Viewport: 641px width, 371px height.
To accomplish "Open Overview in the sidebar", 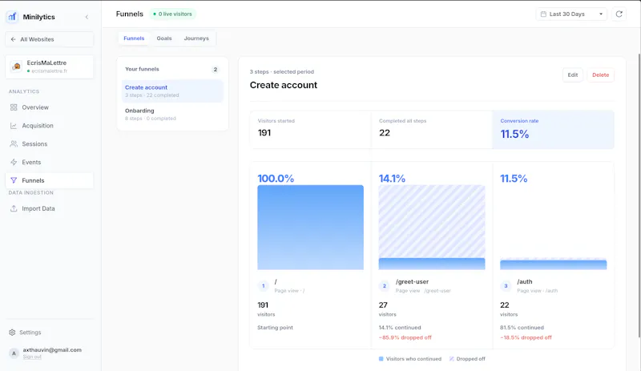I will 50,107.
